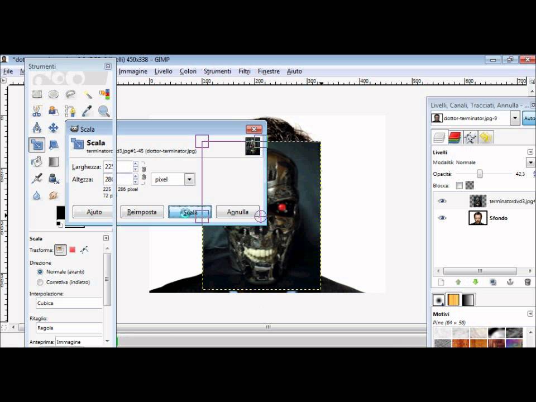Open the Filtri menu

coord(245,71)
